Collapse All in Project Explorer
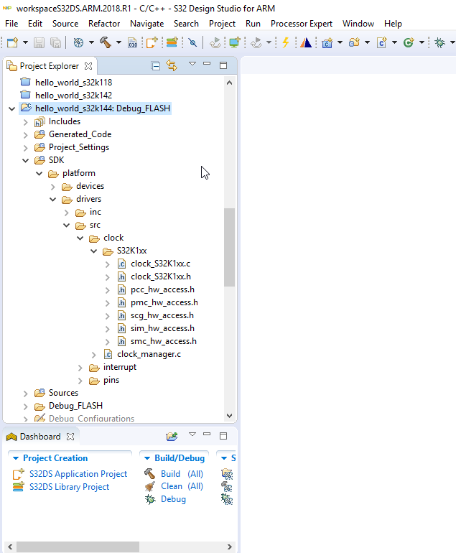 coord(156,65)
